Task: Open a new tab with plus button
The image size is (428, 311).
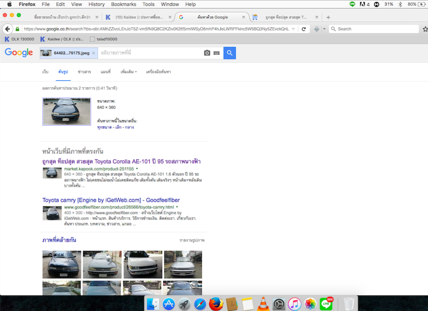Action: (x=328, y=17)
